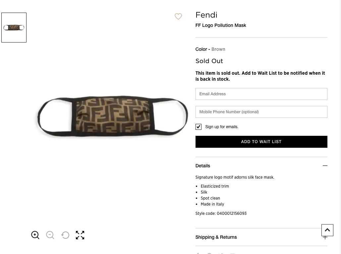Open the fullscreen image view
341x254 pixels.
coord(80,235)
